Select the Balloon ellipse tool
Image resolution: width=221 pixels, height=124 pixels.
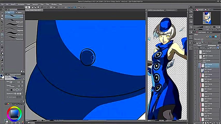[x=2, y=66]
